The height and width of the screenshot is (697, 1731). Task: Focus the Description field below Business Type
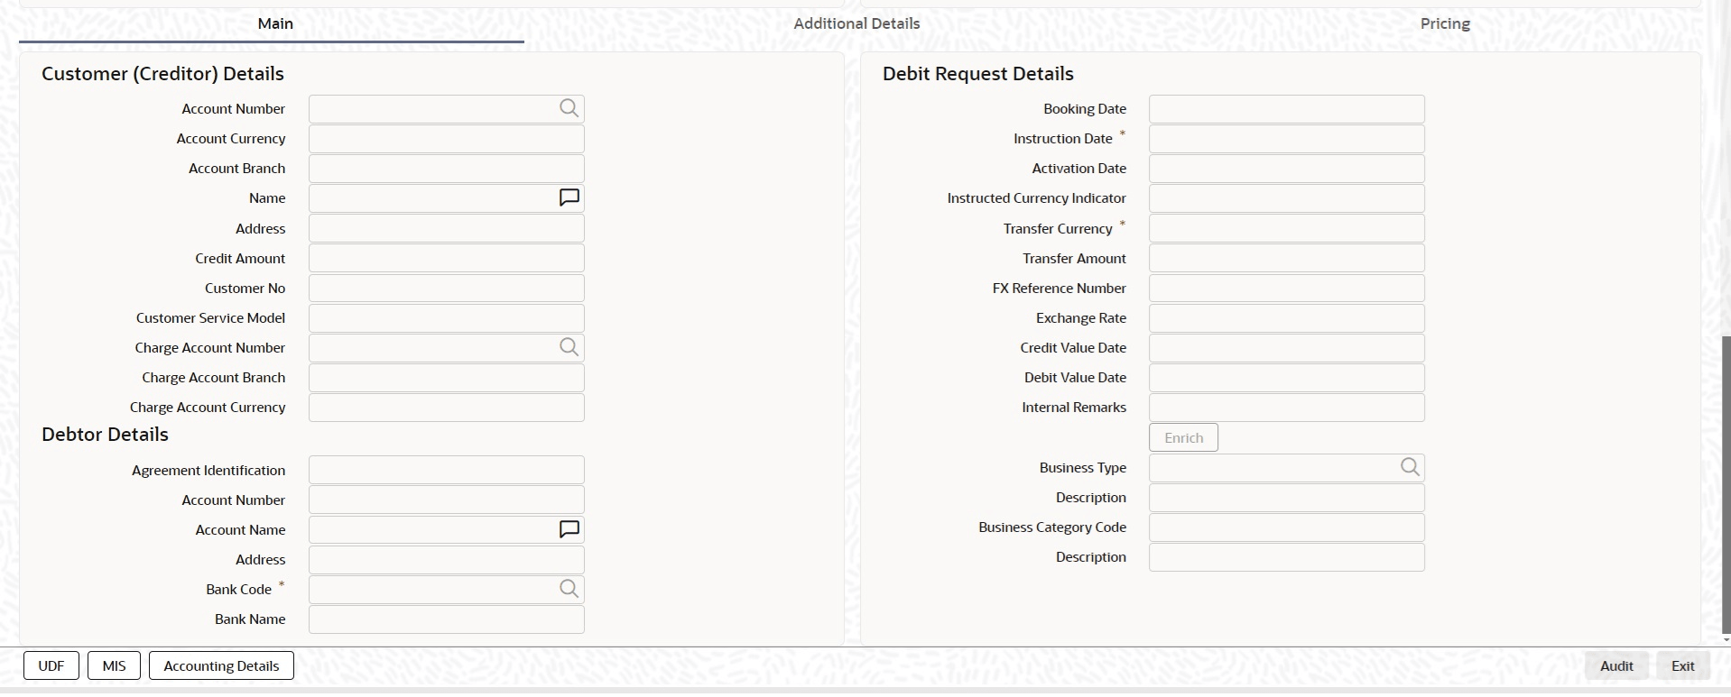coord(1287,498)
